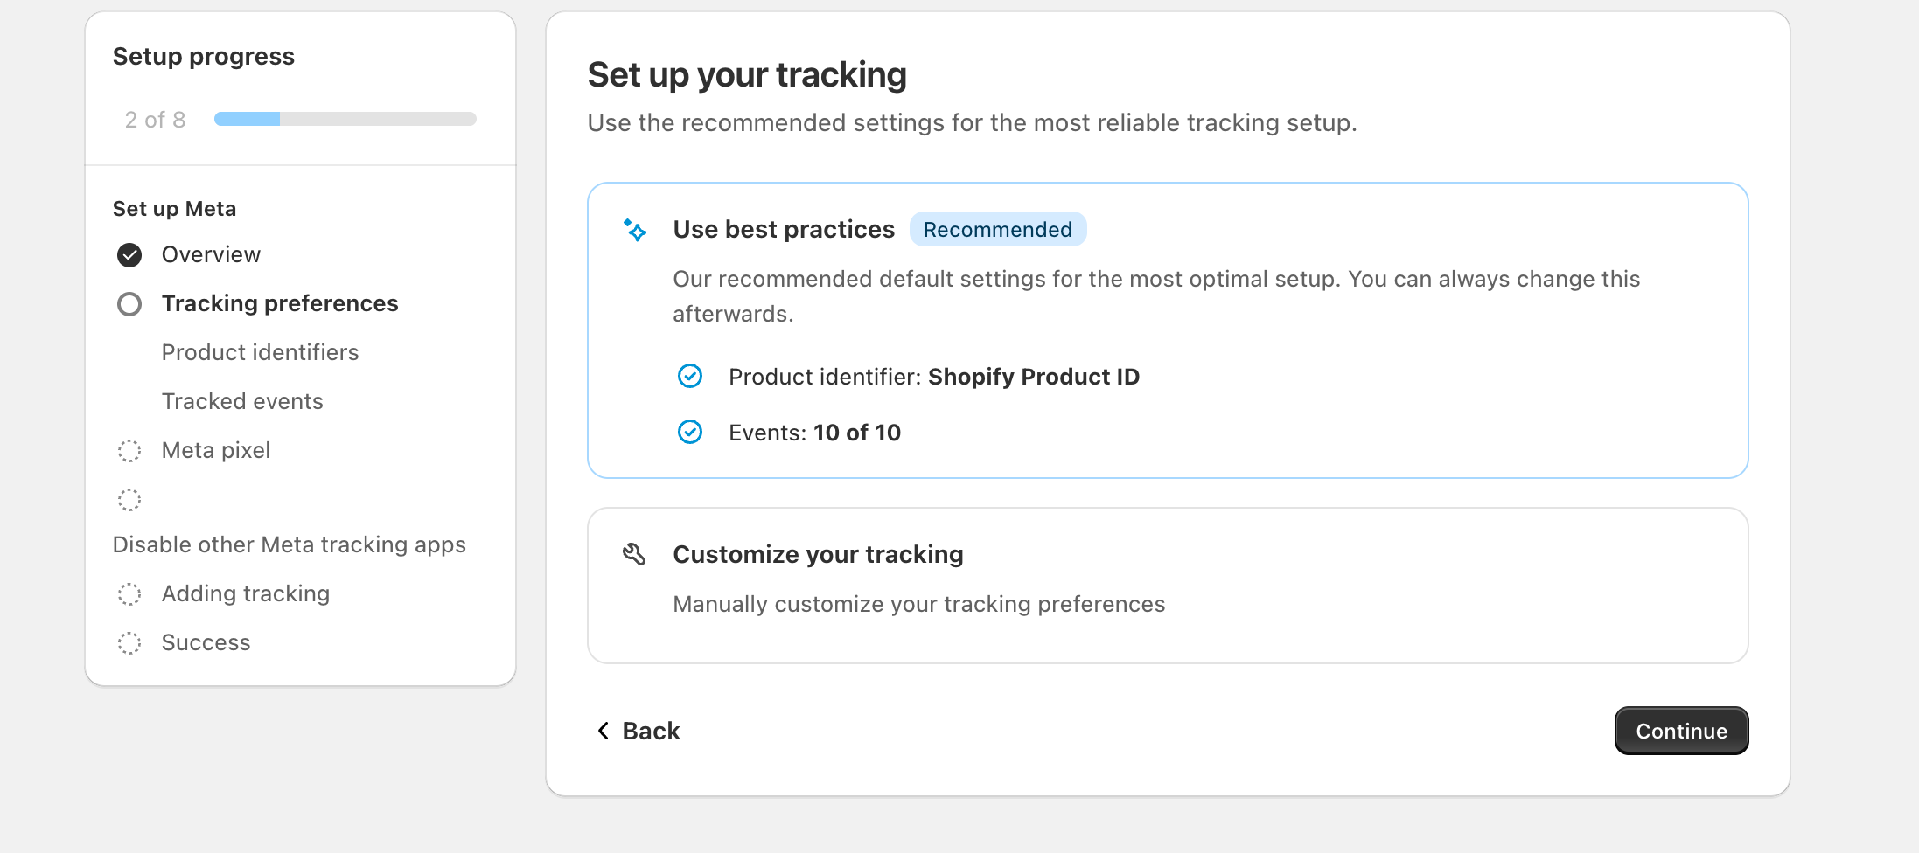Open the Tracked events step
Screen dimensions: 1919x853
(x=242, y=401)
